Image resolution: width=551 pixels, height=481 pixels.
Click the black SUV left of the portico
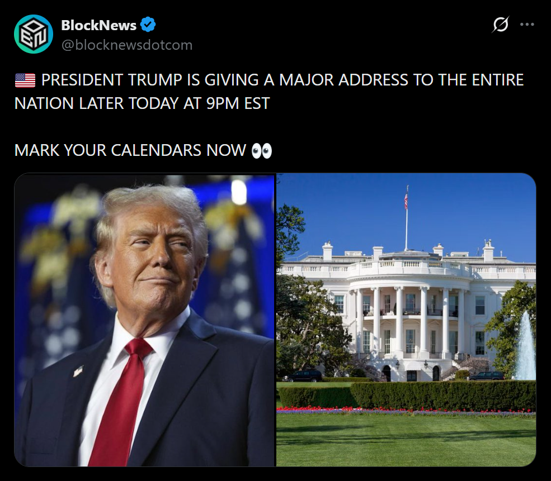point(303,376)
